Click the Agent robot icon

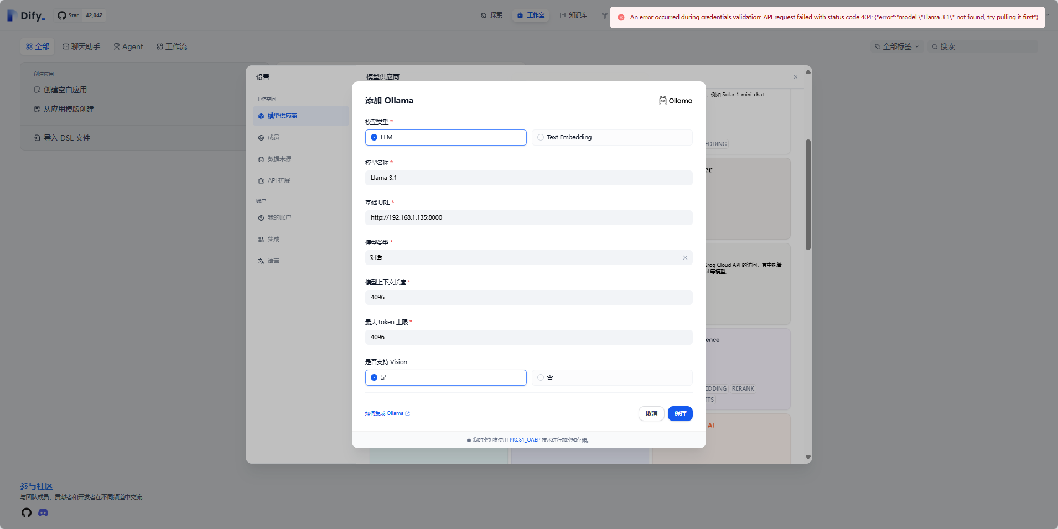point(117,46)
